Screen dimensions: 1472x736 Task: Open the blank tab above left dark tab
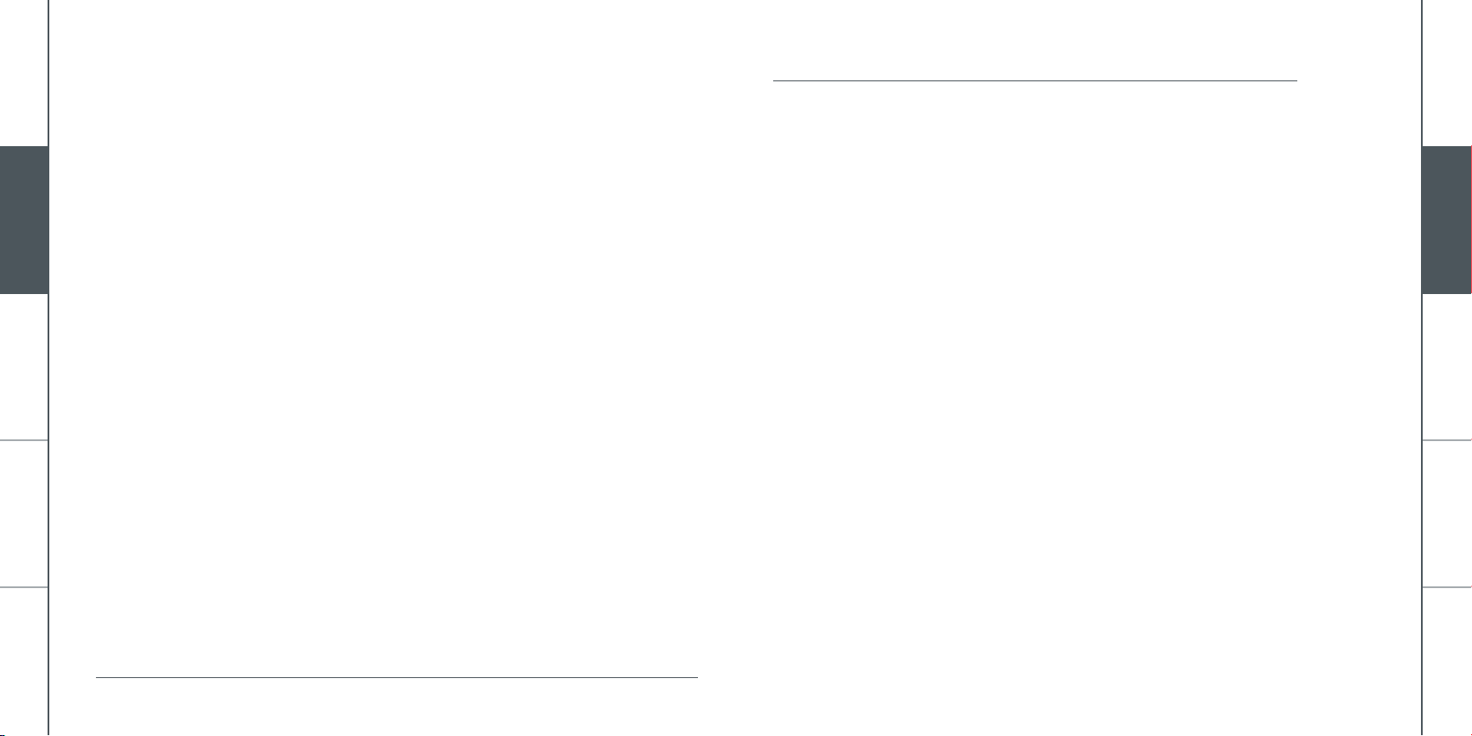23,73
